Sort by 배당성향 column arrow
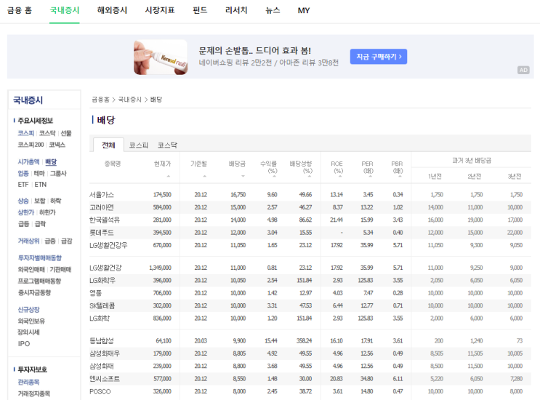 pos(310,176)
